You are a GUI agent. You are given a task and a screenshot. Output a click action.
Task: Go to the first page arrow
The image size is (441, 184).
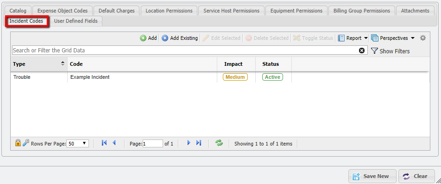(104, 143)
